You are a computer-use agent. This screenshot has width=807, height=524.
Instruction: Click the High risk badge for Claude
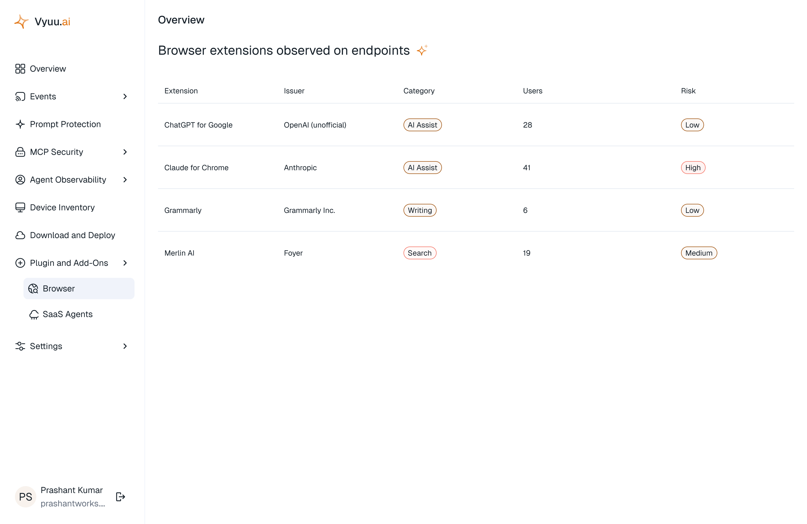693,168
